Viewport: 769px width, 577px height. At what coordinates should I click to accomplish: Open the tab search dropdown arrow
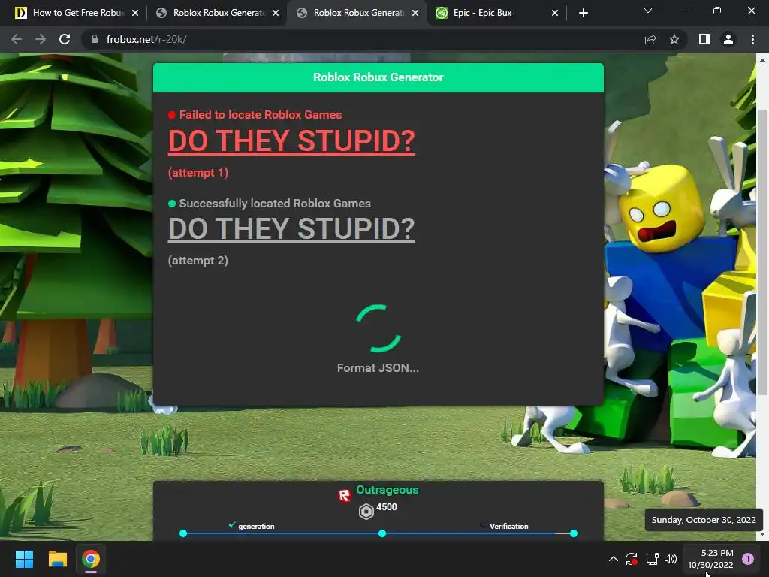click(x=648, y=11)
